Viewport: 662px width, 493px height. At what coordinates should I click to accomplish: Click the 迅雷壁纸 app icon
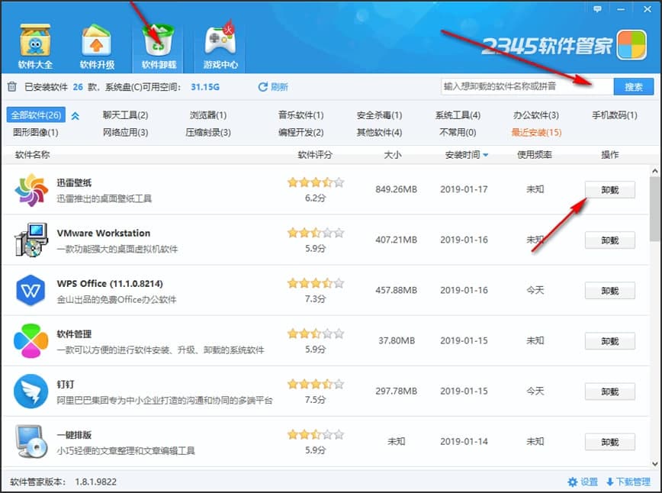point(31,190)
